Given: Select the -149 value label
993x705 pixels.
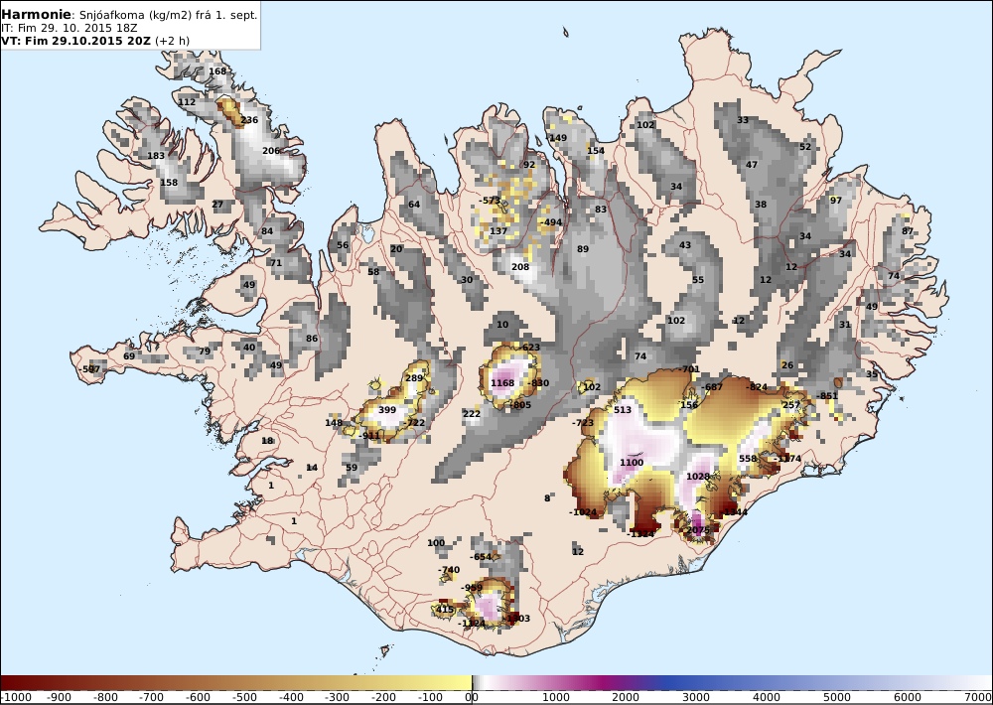Looking at the screenshot, I should [557, 137].
